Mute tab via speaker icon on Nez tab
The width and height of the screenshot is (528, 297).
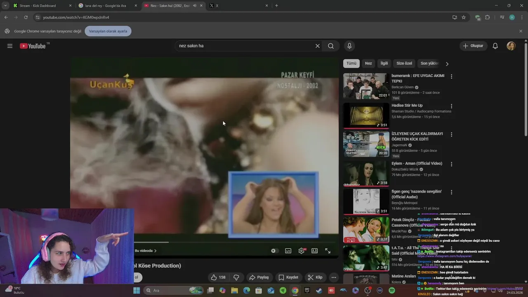195,5
